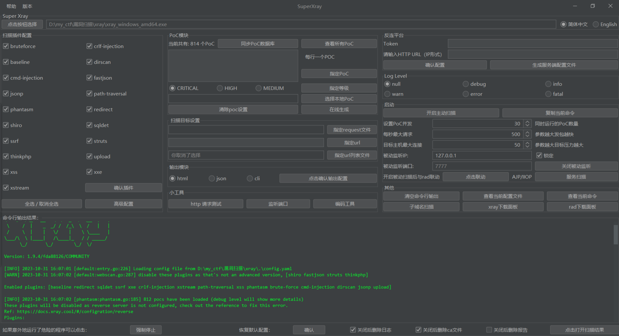Click the 强制停止 button

pos(146,330)
